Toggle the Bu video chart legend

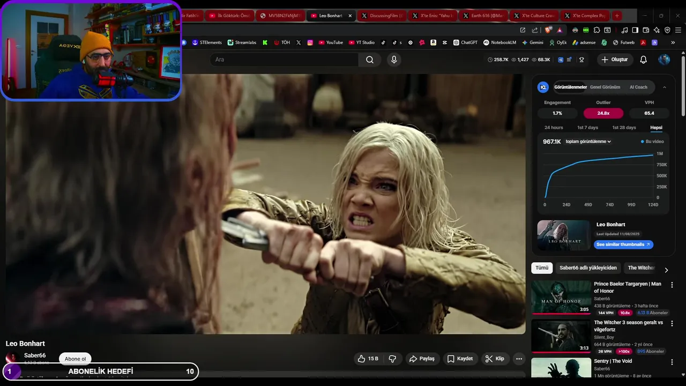pyautogui.click(x=652, y=142)
